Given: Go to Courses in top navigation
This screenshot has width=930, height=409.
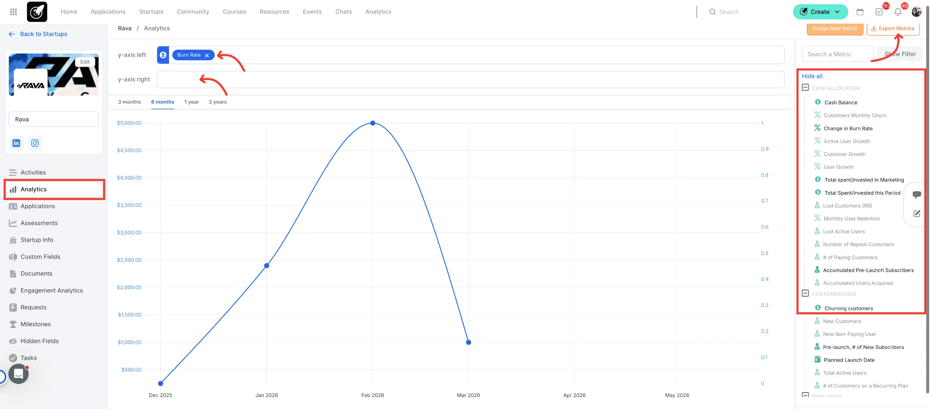Looking at the screenshot, I should tap(234, 11).
